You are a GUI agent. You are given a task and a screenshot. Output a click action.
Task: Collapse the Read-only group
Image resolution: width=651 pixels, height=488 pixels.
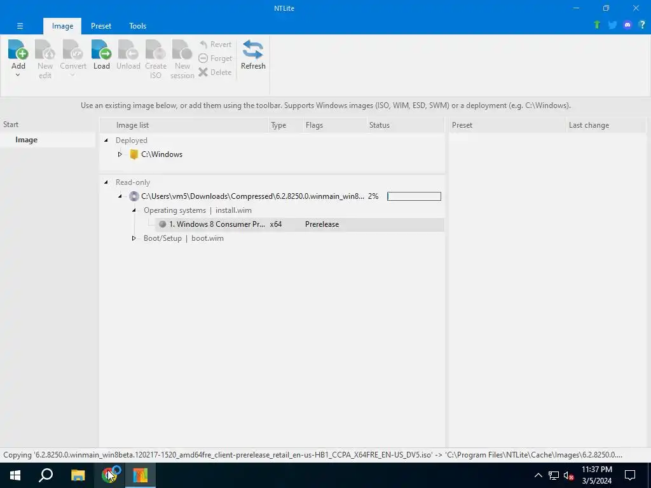pos(106,182)
